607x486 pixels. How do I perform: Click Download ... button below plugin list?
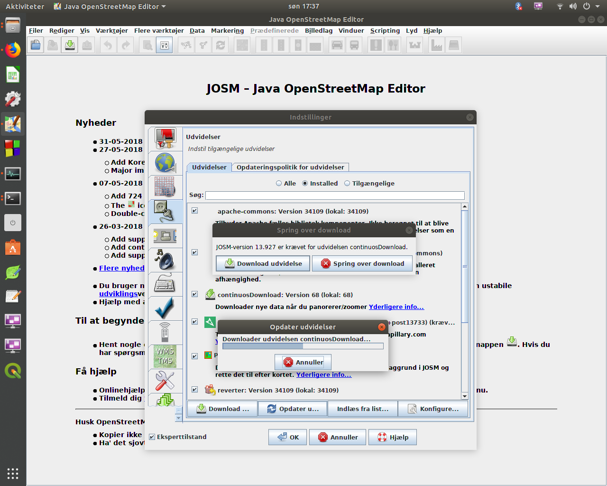click(x=222, y=409)
